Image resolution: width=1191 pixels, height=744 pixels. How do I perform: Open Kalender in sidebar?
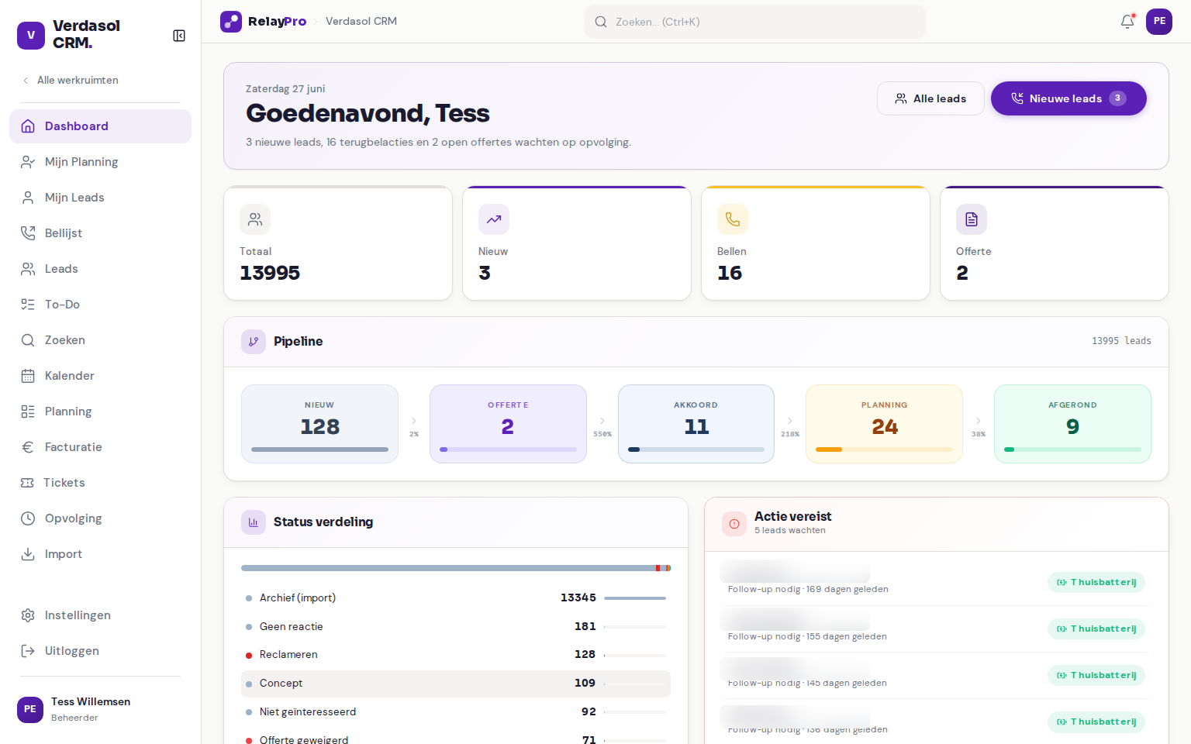[100, 376]
